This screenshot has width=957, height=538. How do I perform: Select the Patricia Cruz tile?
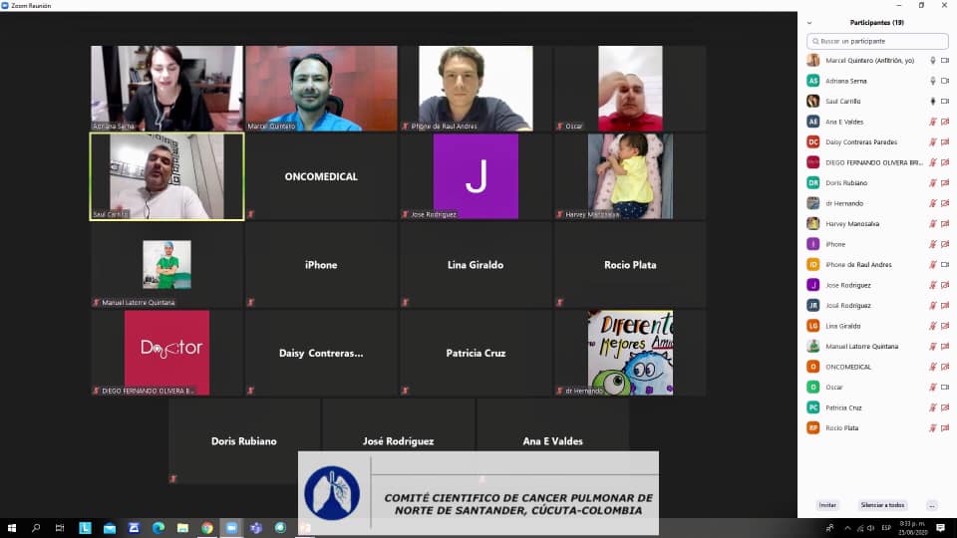tap(477, 353)
